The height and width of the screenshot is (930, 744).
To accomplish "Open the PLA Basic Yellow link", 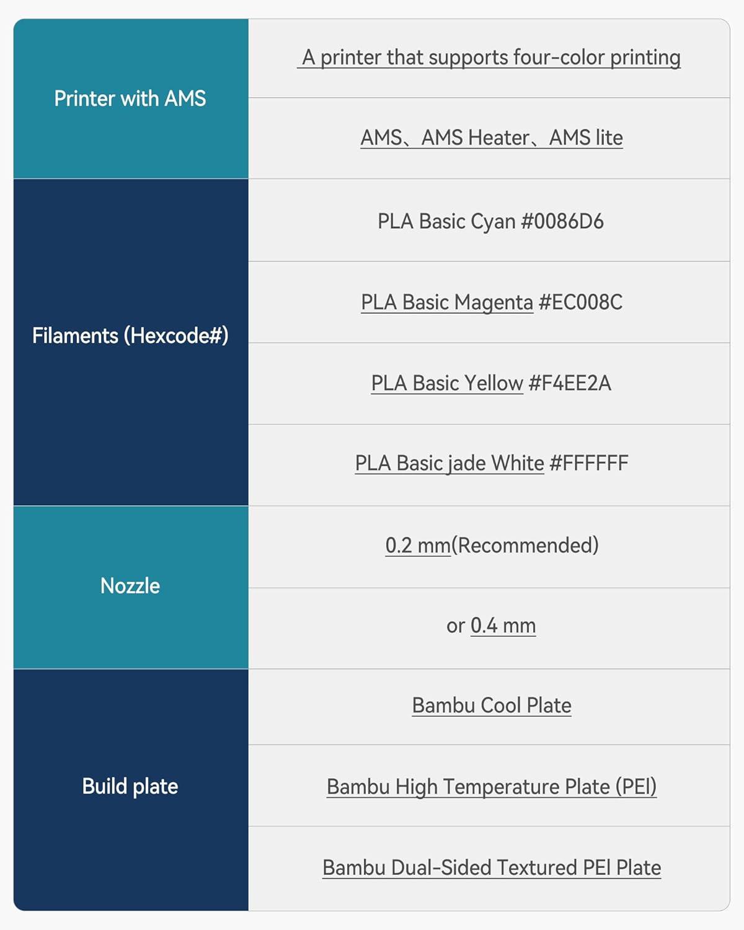I will click(x=447, y=383).
